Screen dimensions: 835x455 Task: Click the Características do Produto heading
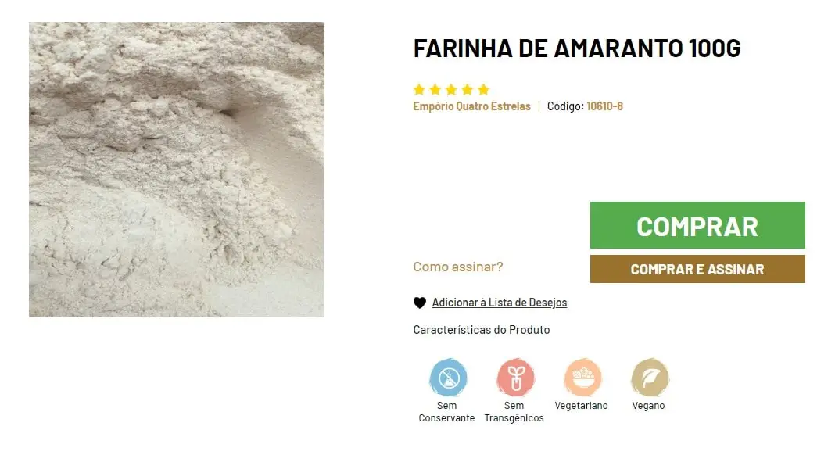[x=482, y=330]
